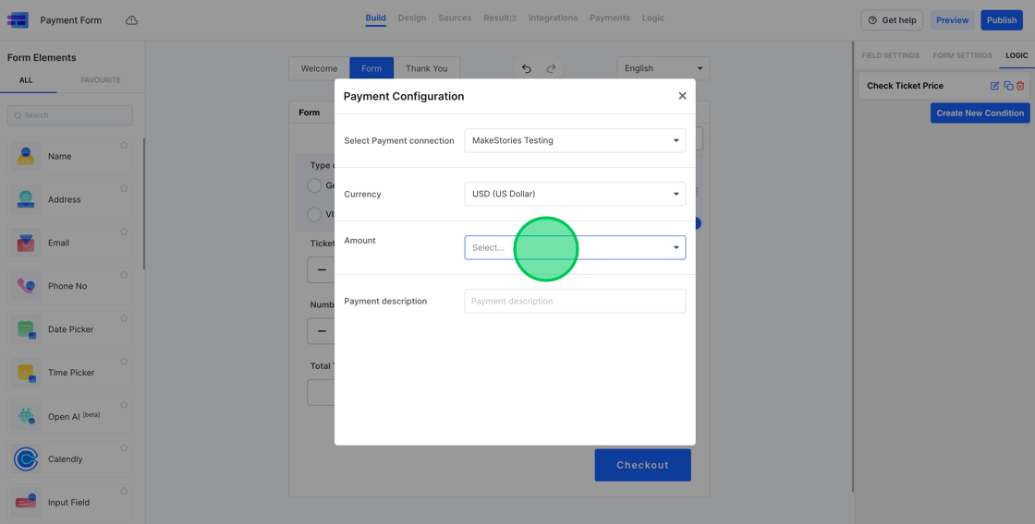The image size is (1035, 524).
Task: Favourite the Name element star
Action: (124, 145)
